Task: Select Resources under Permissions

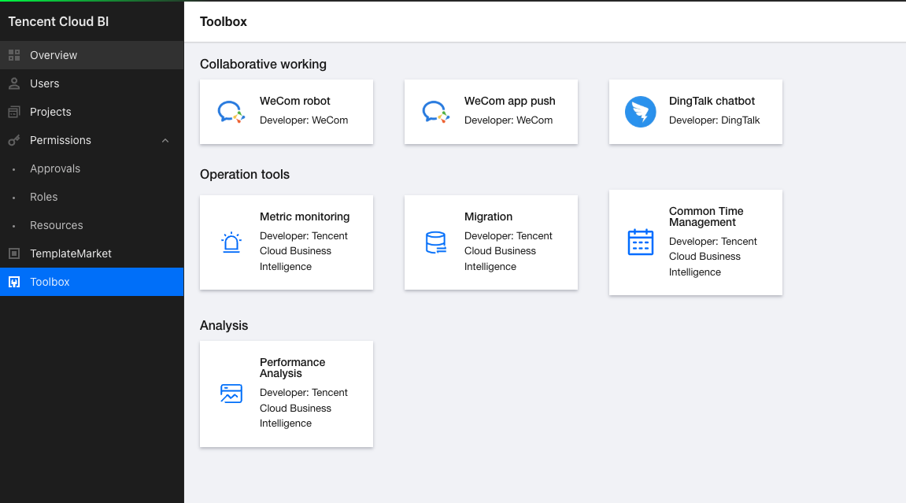Action: coord(57,225)
